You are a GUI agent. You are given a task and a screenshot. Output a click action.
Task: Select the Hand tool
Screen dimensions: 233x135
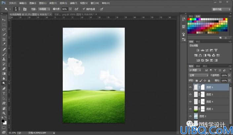tap(4, 108)
